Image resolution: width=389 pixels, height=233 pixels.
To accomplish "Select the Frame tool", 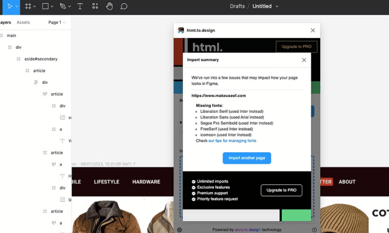I will click(28, 6).
